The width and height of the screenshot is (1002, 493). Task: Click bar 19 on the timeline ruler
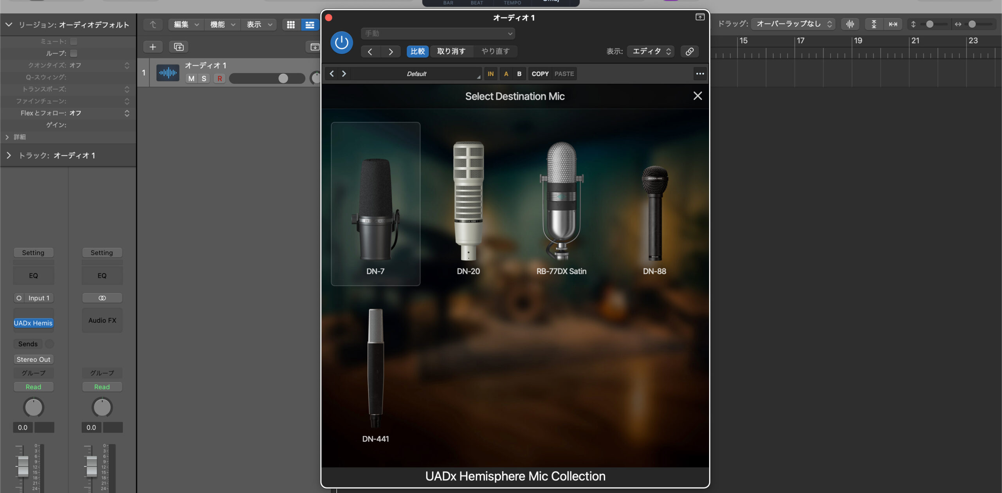click(858, 41)
